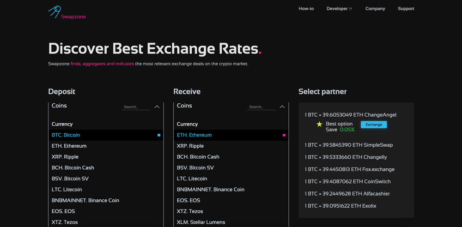This screenshot has height=227, width=462.
Task: Click the Swapzone satellite logo icon
Action: coord(54,11)
